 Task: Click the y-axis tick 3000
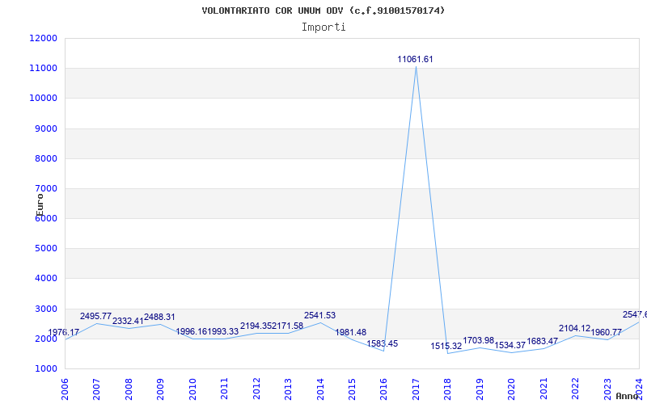click(x=45, y=309)
